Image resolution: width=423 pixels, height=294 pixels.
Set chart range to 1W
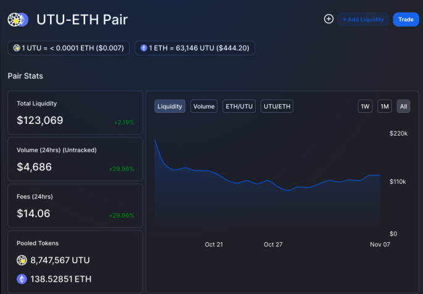coord(365,107)
